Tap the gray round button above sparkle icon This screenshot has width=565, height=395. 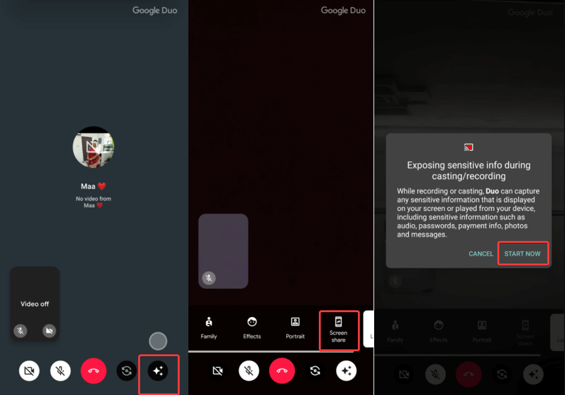click(x=158, y=341)
